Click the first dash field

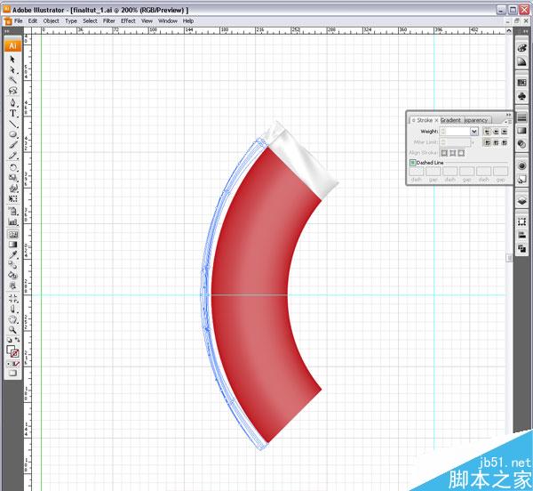pos(416,171)
